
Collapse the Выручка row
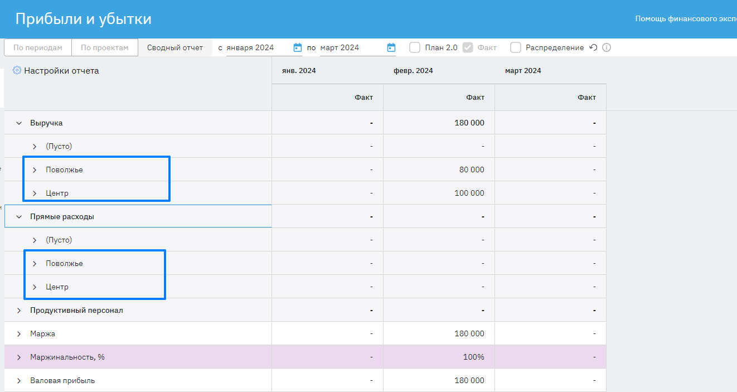tap(19, 123)
